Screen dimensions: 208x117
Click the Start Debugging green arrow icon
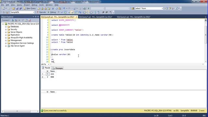point(89,8)
